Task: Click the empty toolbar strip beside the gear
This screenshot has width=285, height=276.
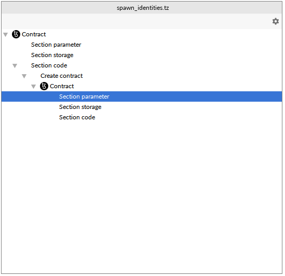Action: (x=137, y=21)
